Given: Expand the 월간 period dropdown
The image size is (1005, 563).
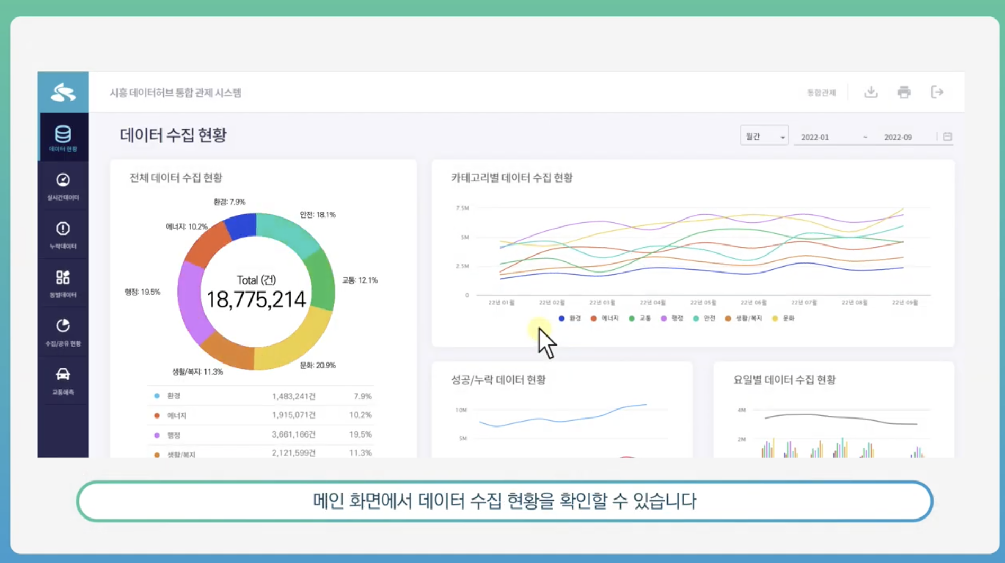Looking at the screenshot, I should [764, 137].
